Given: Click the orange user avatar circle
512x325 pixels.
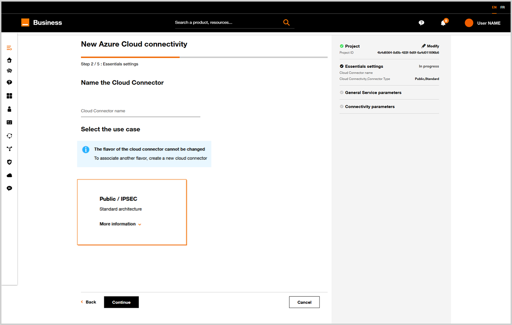Looking at the screenshot, I should [x=469, y=23].
